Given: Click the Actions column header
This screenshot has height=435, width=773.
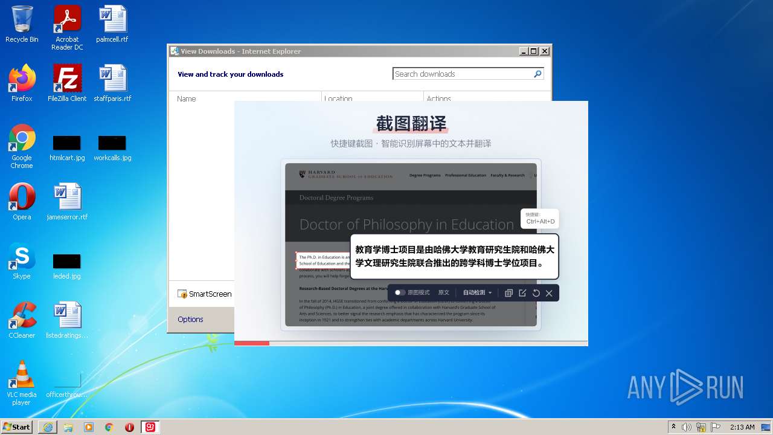Looking at the screenshot, I should 439,98.
